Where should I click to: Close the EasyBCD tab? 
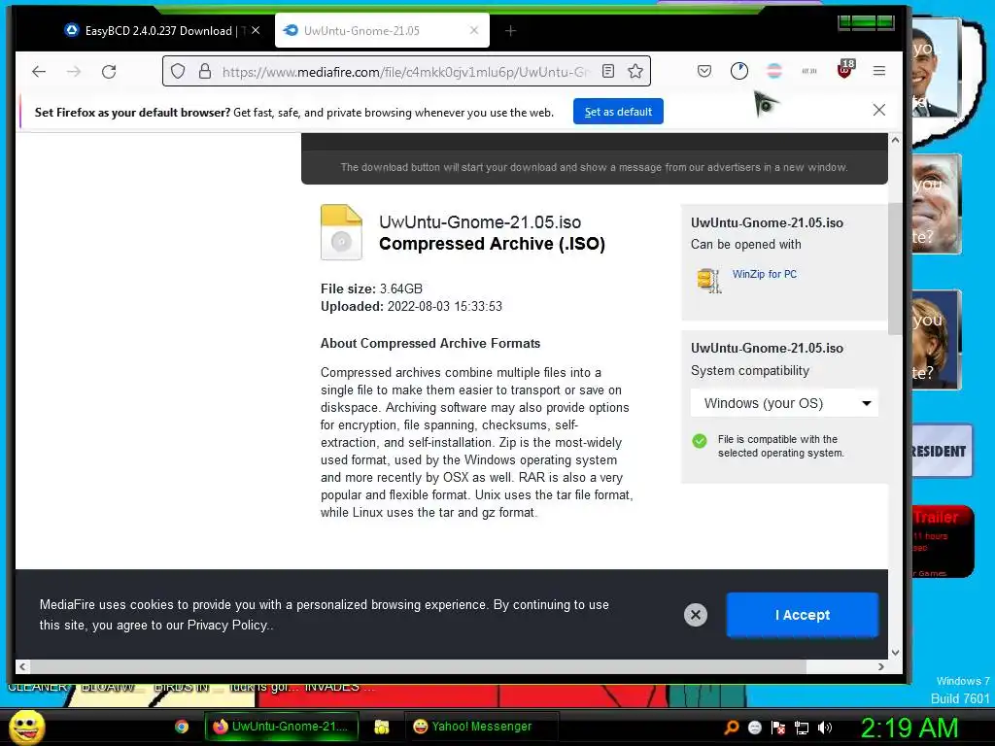pos(256,30)
